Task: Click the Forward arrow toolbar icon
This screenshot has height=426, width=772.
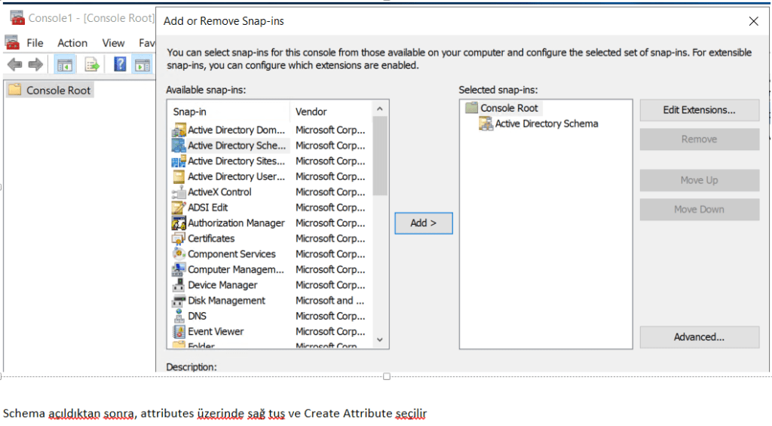Action: click(x=35, y=65)
